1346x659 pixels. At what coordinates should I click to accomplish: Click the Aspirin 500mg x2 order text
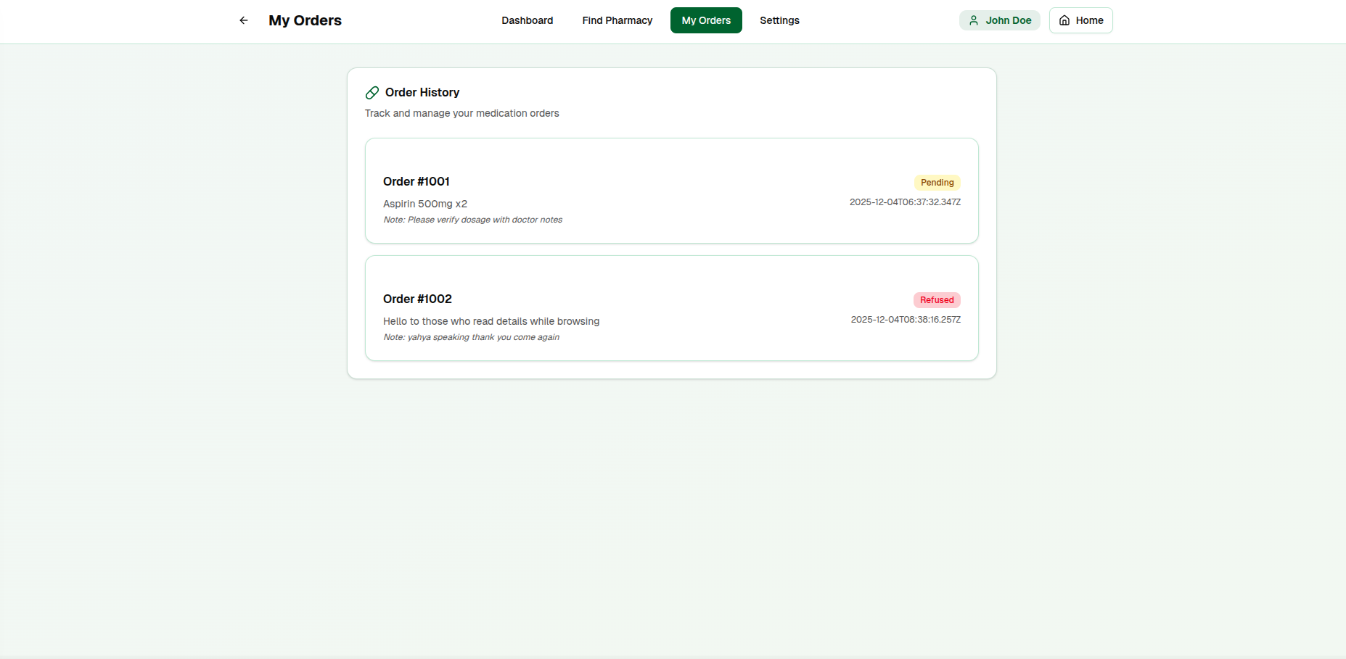425,204
